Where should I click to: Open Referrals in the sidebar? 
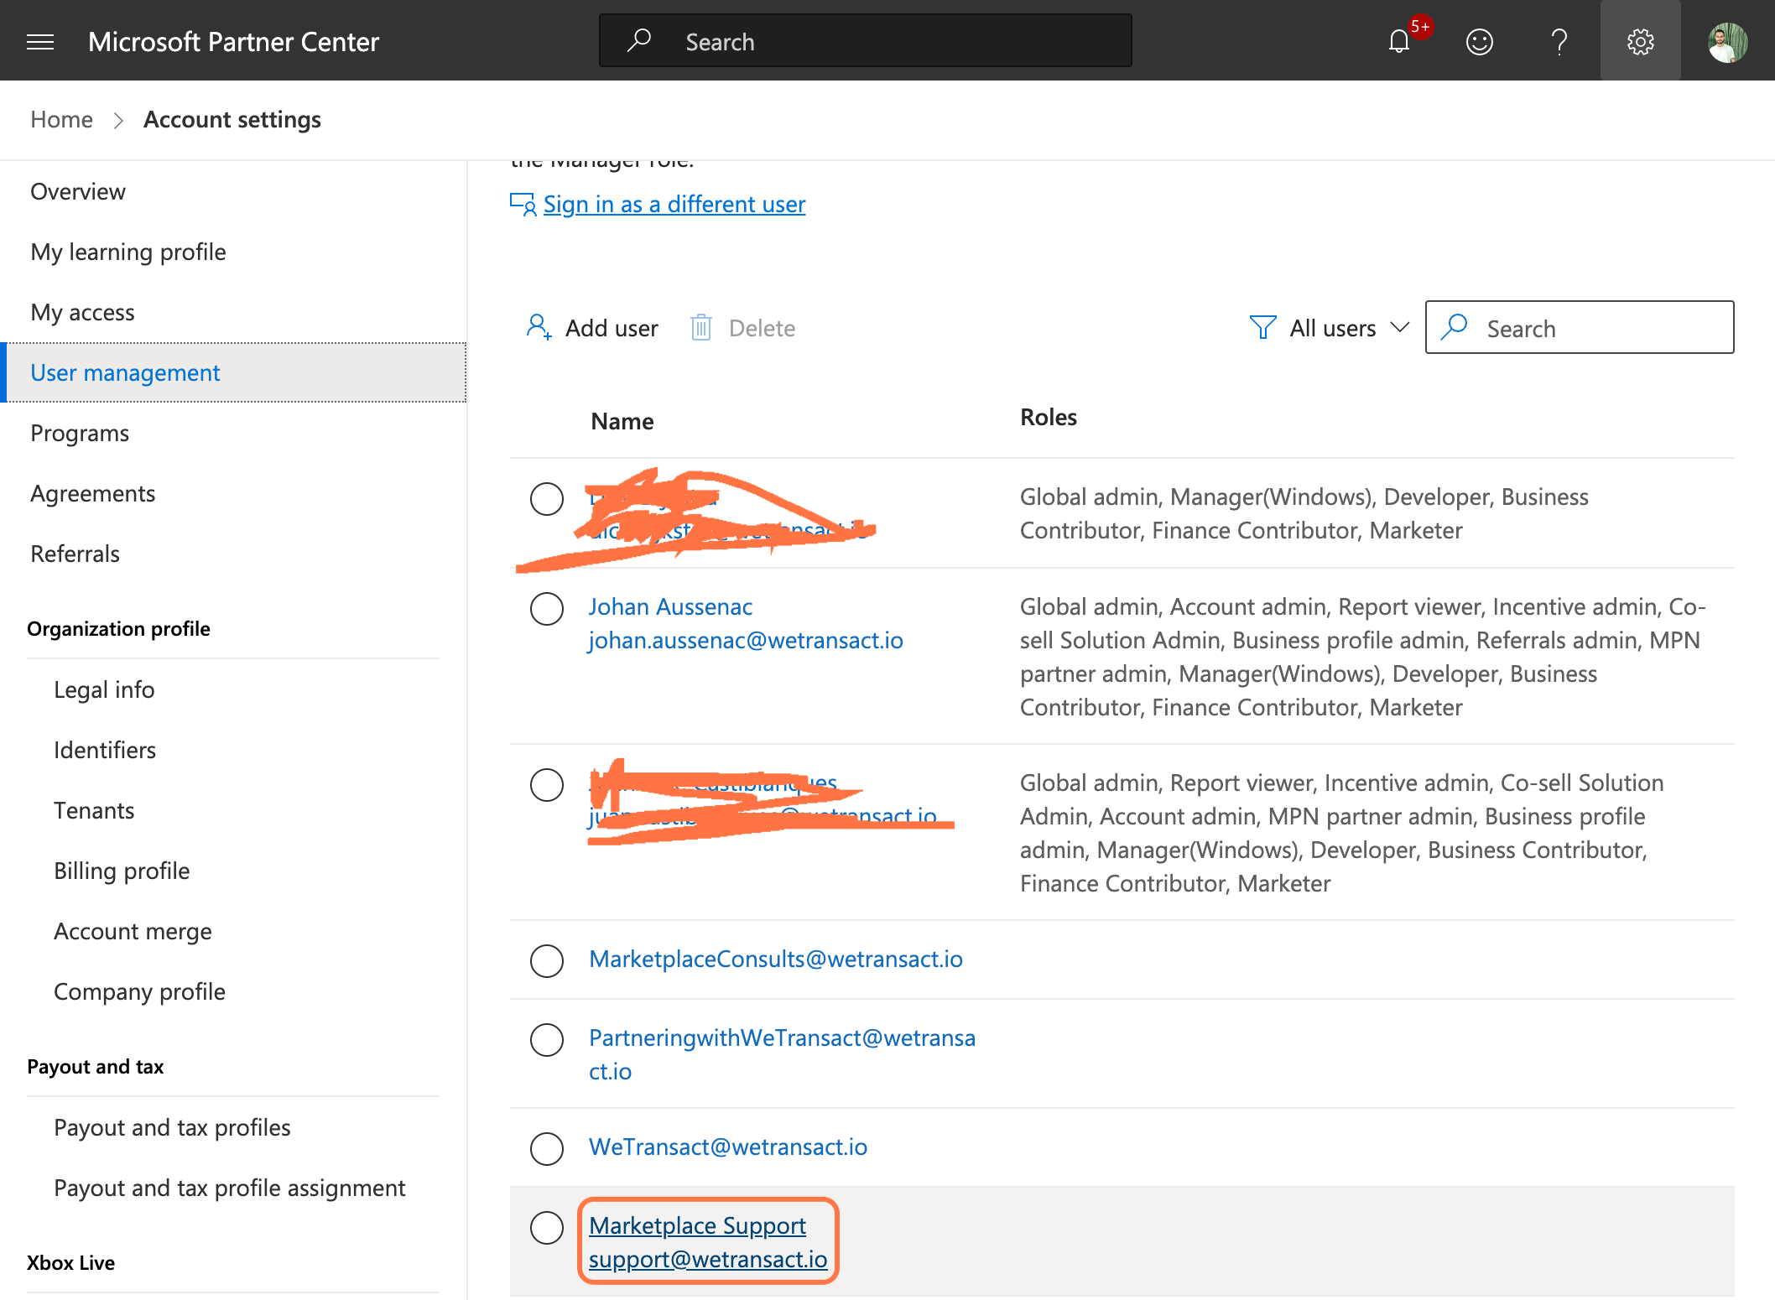point(75,554)
